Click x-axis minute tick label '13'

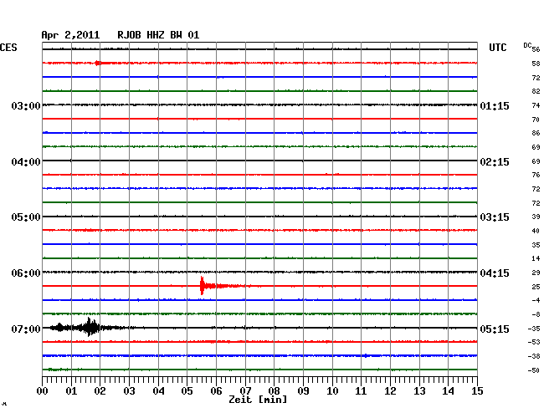(x=419, y=390)
